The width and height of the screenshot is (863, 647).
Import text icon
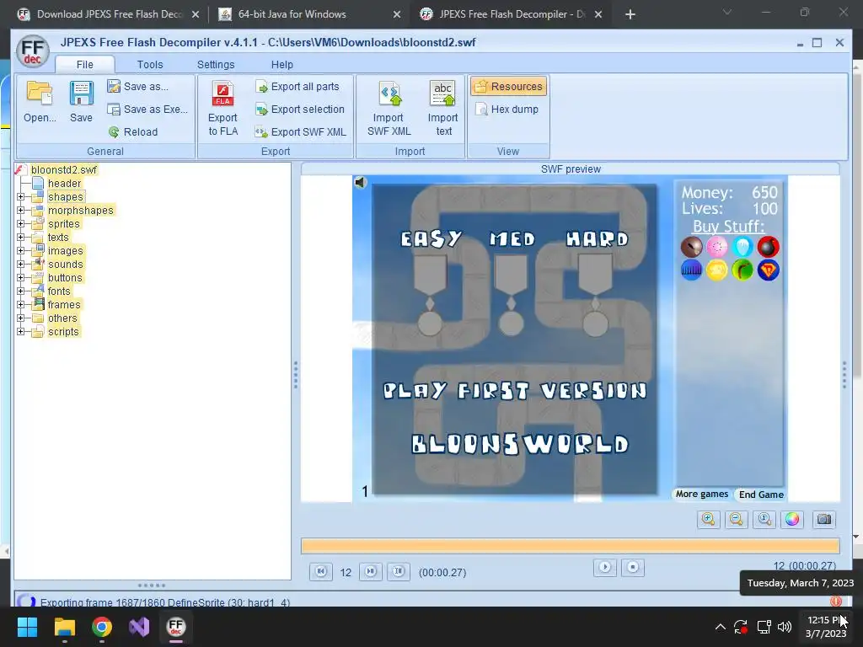[443, 109]
